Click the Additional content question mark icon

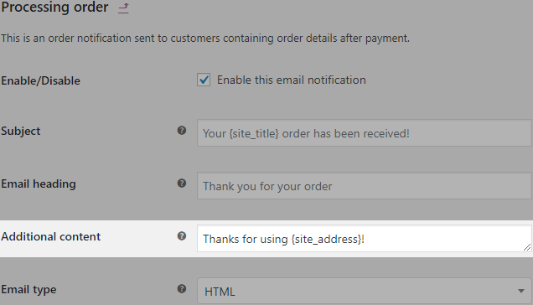(x=182, y=236)
